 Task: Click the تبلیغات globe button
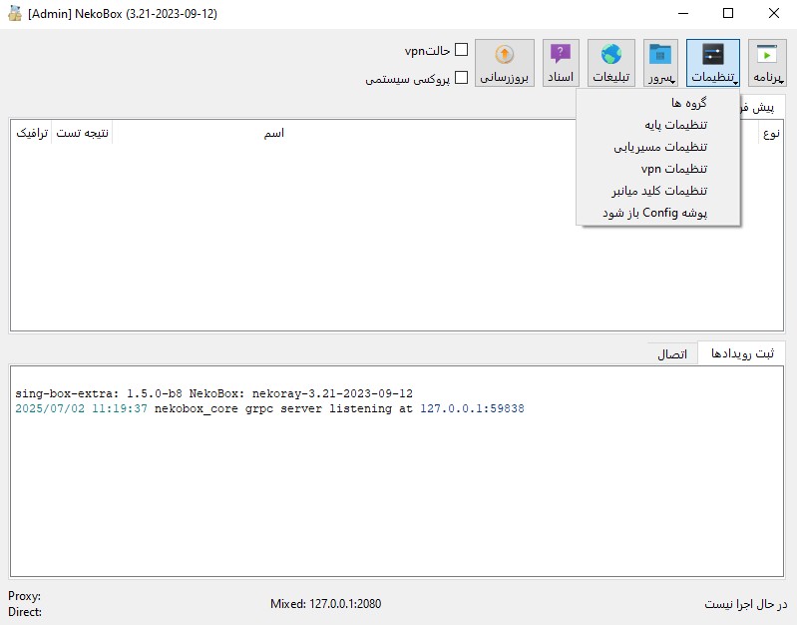pyautogui.click(x=610, y=63)
